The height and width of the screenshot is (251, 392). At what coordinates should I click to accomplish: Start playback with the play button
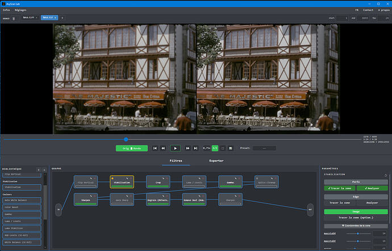pyautogui.click(x=175, y=148)
